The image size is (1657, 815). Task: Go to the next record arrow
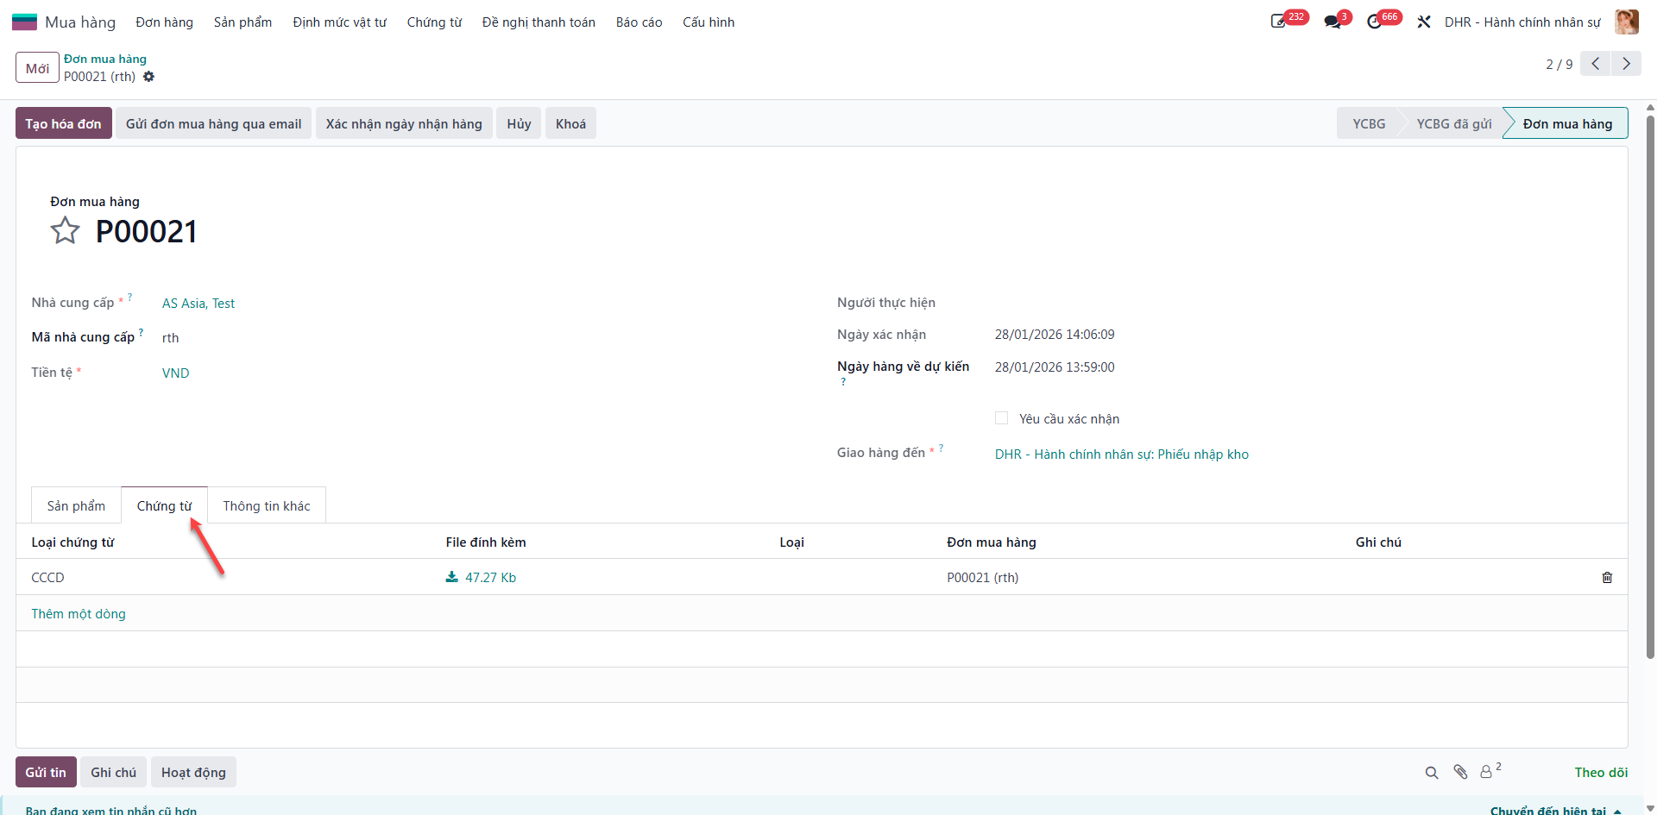pyautogui.click(x=1626, y=64)
